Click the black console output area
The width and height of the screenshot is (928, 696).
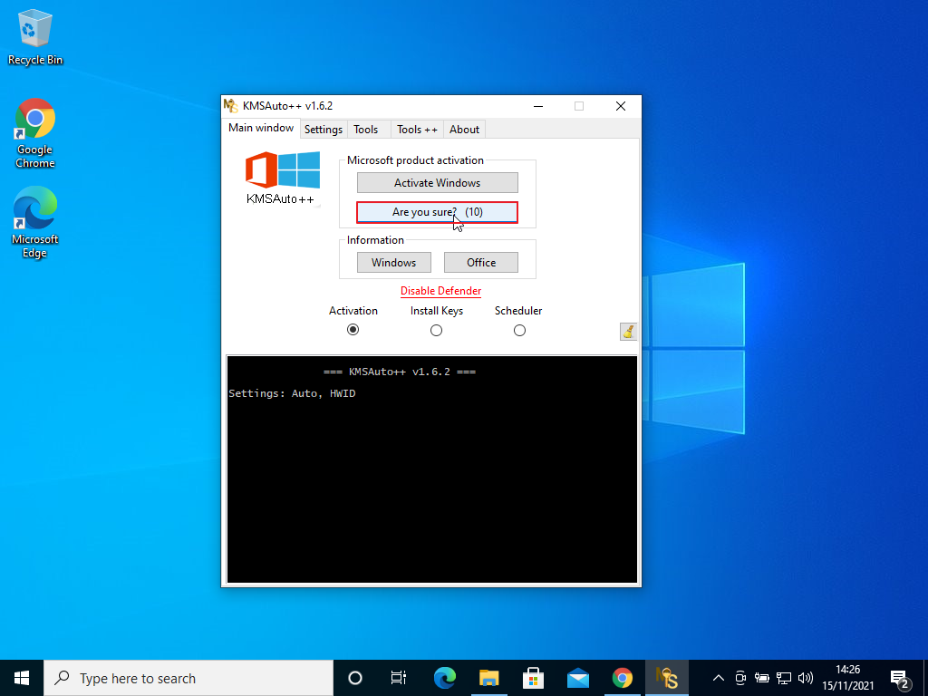(x=432, y=469)
